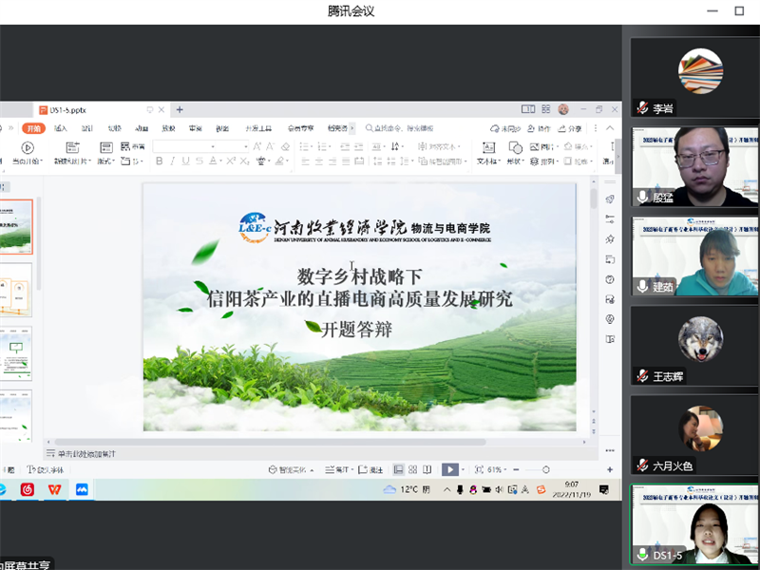Click the bold formatting B icon

160,161
